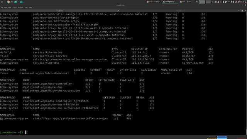Screen dimensions: 247x139
Task: Click service/kubernetes row name
Action: [x=47, y=53]
